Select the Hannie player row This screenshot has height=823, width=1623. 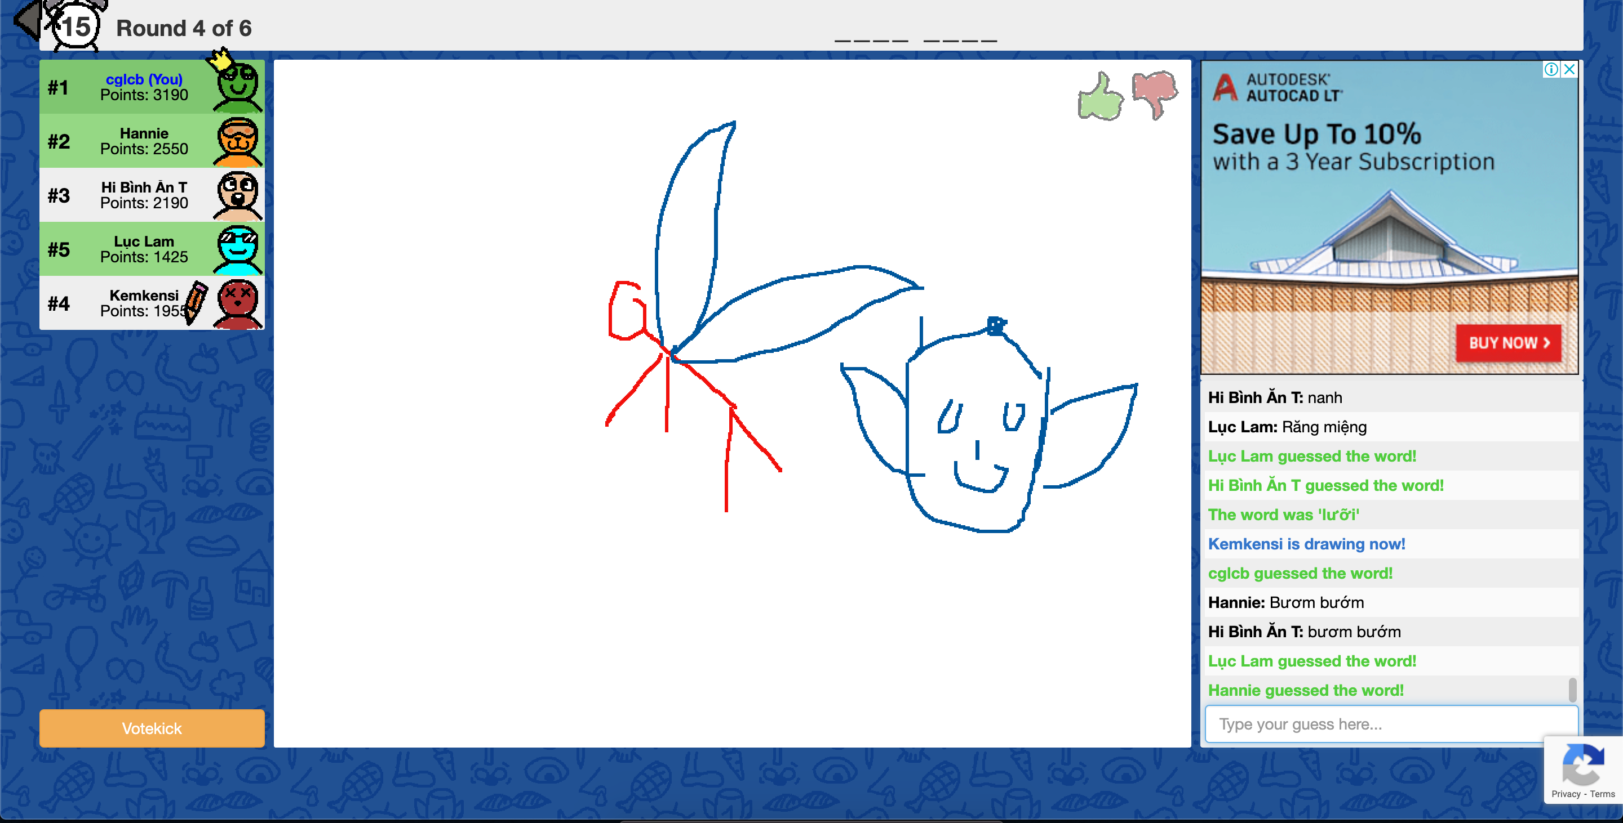pyautogui.click(x=145, y=141)
